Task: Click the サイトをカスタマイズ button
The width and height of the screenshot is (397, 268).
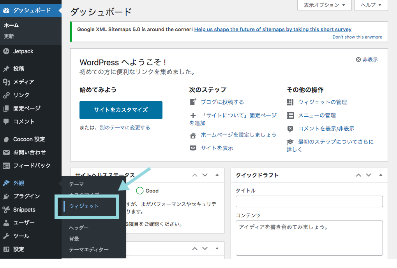Action: click(x=121, y=110)
